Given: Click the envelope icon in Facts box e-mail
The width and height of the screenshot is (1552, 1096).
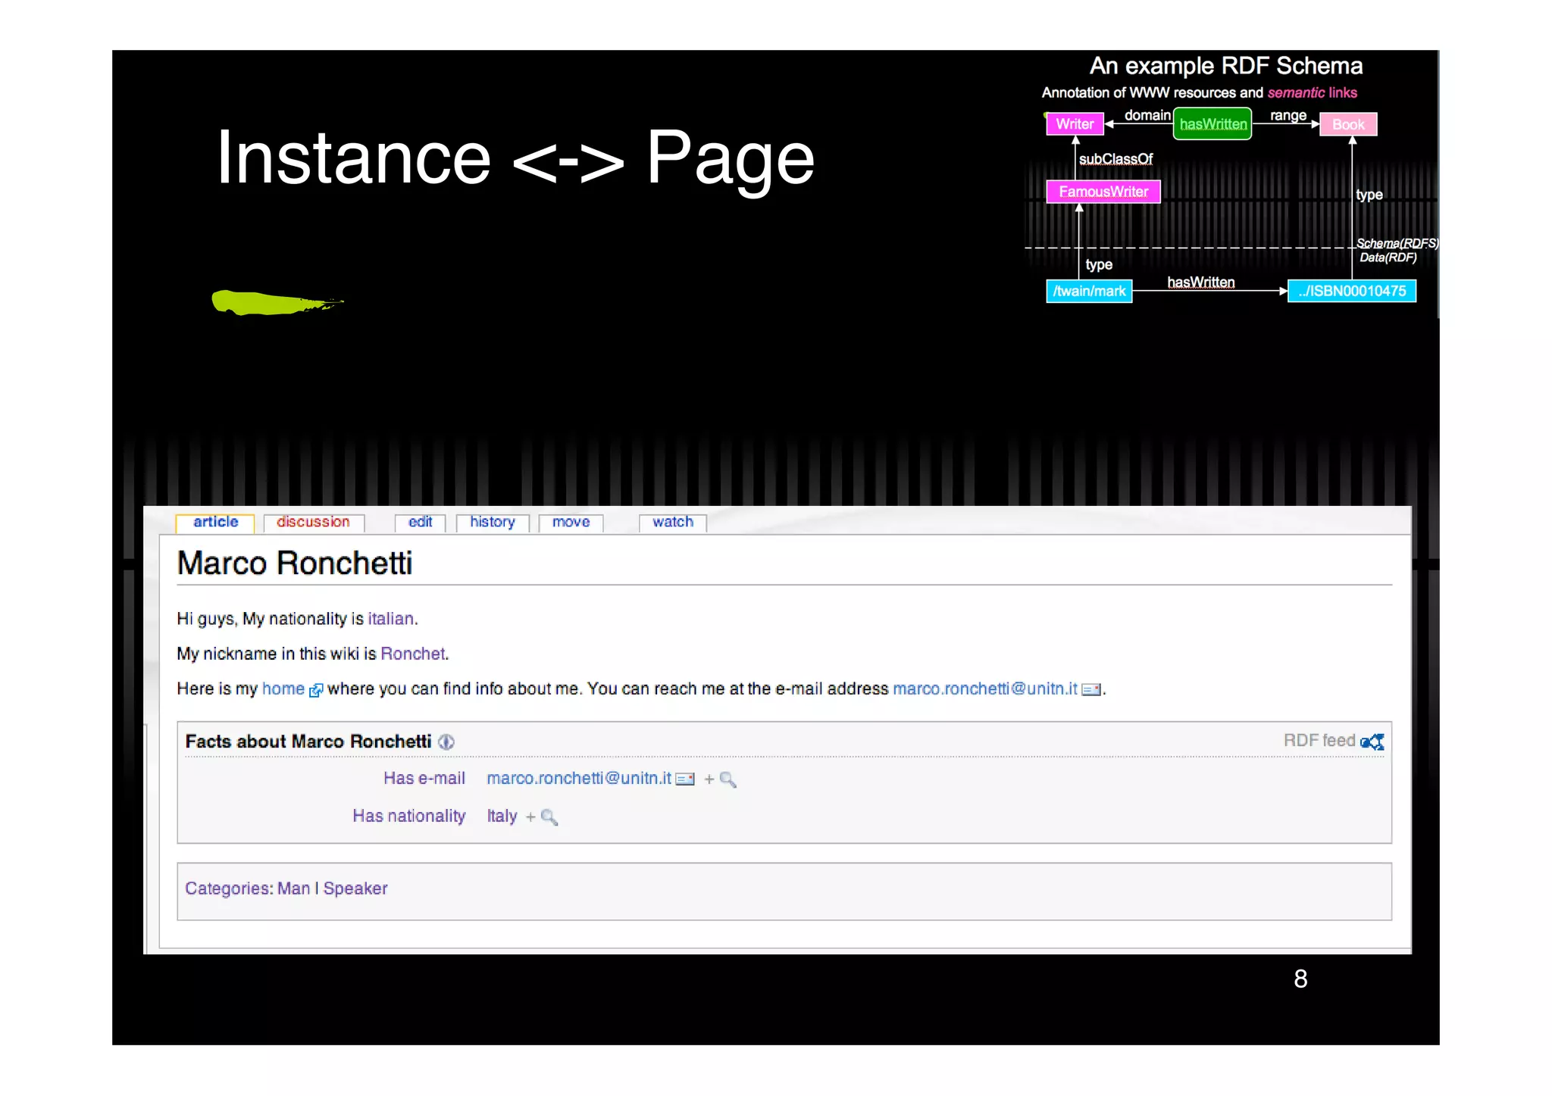Looking at the screenshot, I should coord(685,779).
